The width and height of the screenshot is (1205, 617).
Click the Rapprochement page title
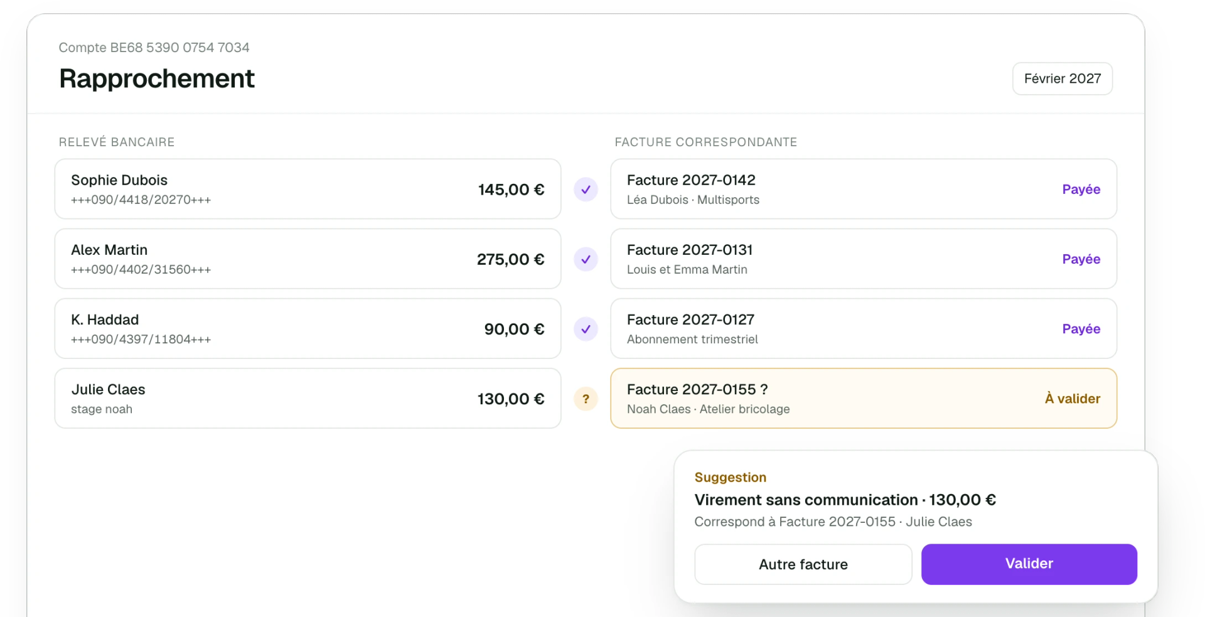[x=157, y=78]
